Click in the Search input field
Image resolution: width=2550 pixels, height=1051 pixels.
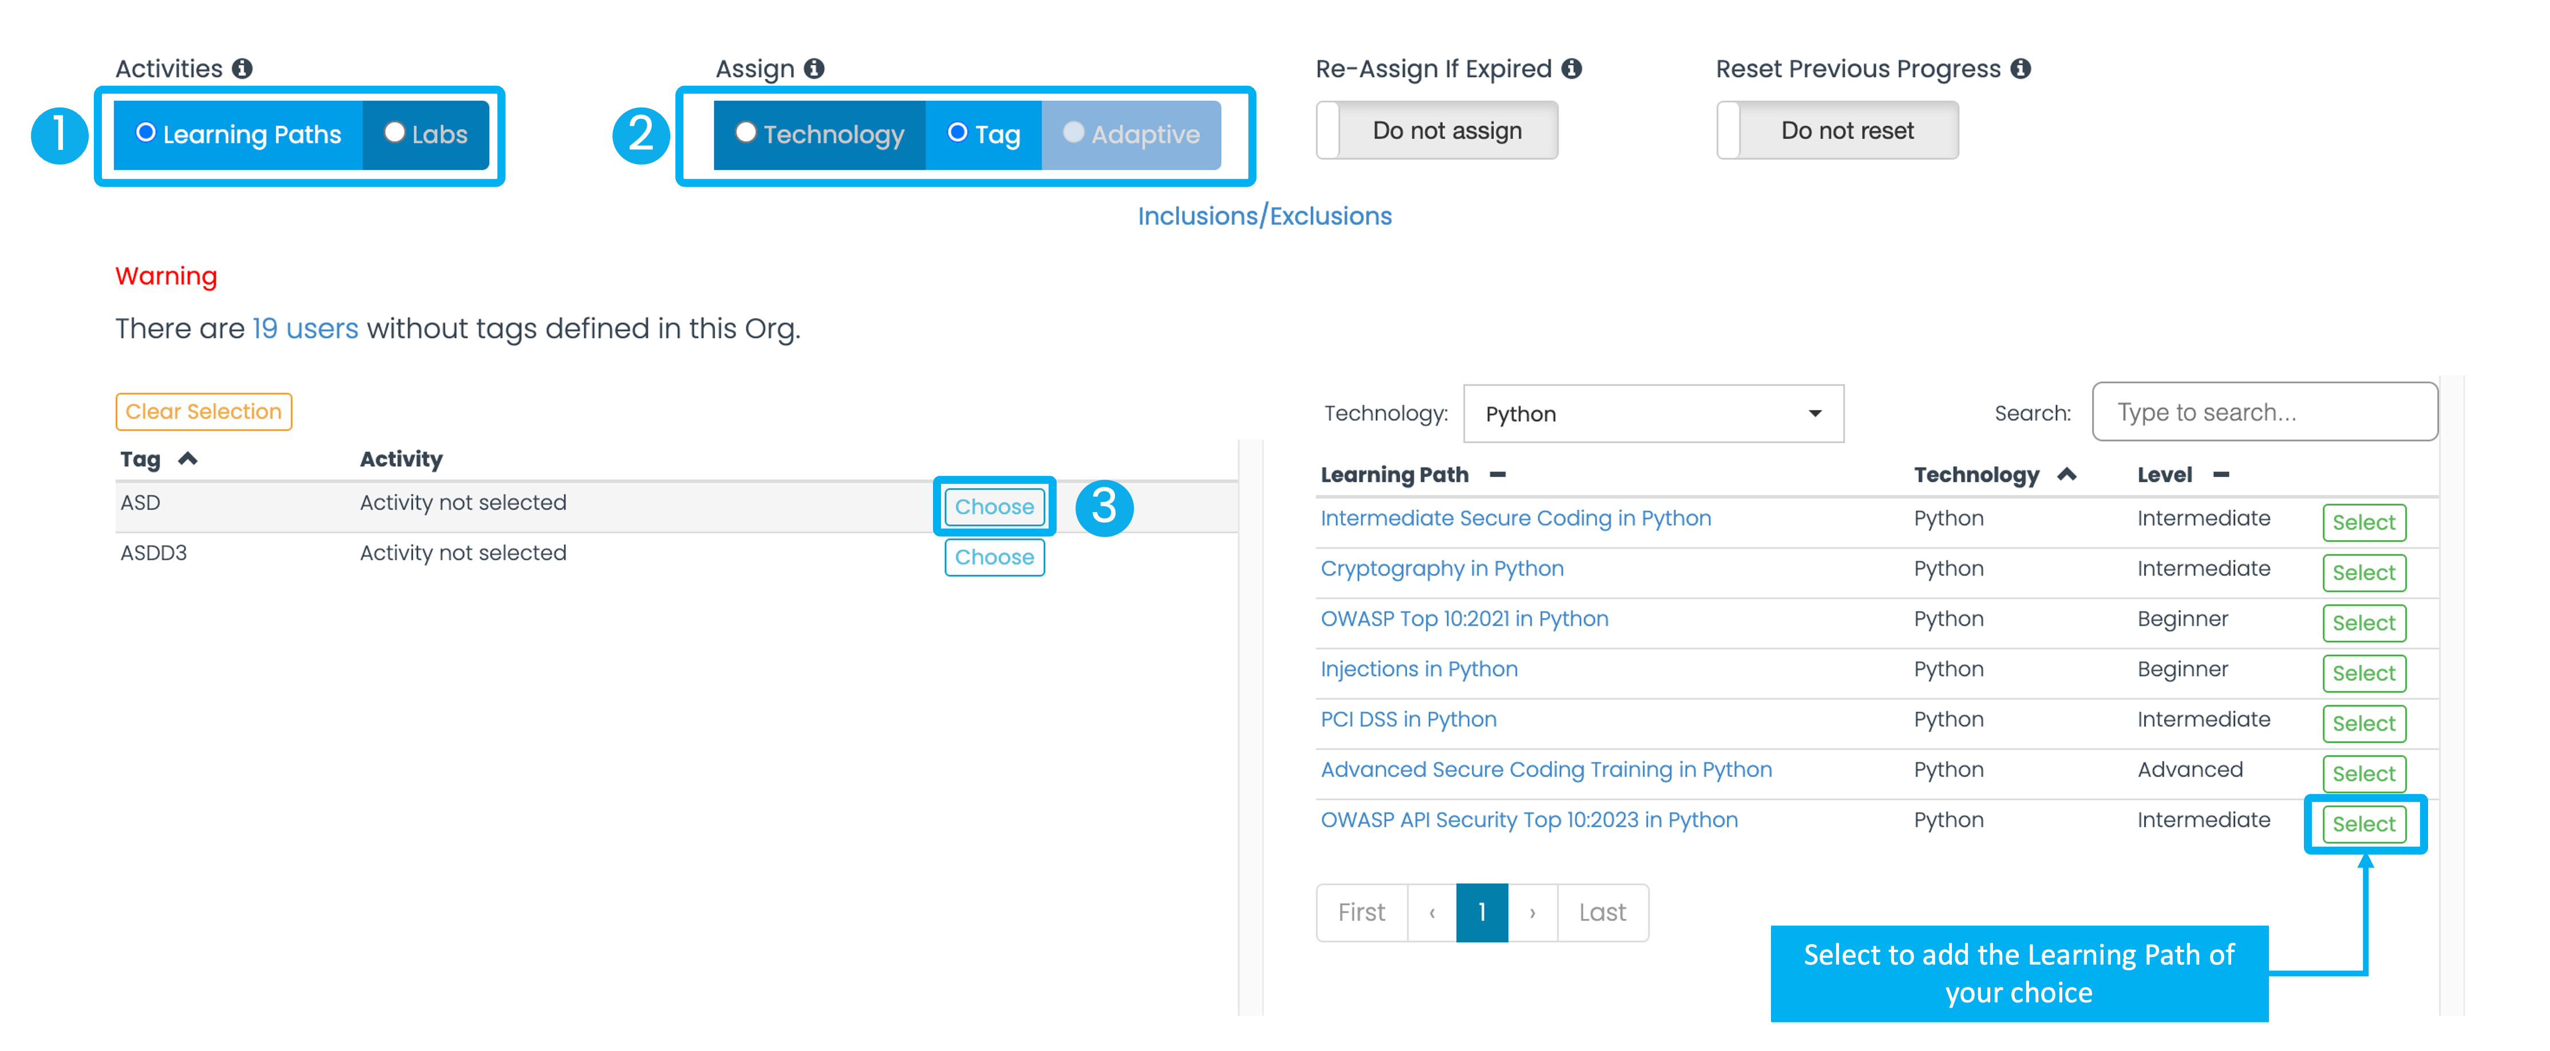(x=2265, y=413)
